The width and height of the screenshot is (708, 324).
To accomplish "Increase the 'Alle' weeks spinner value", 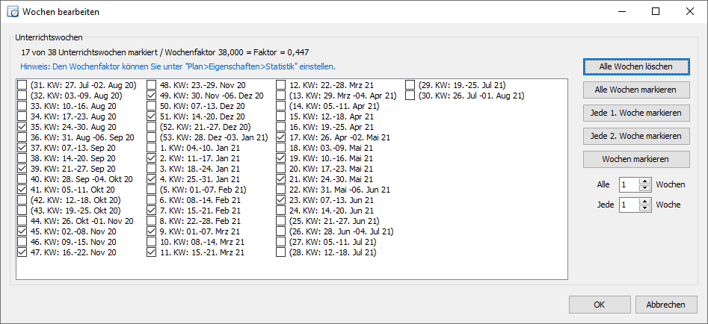I will pyautogui.click(x=645, y=181).
